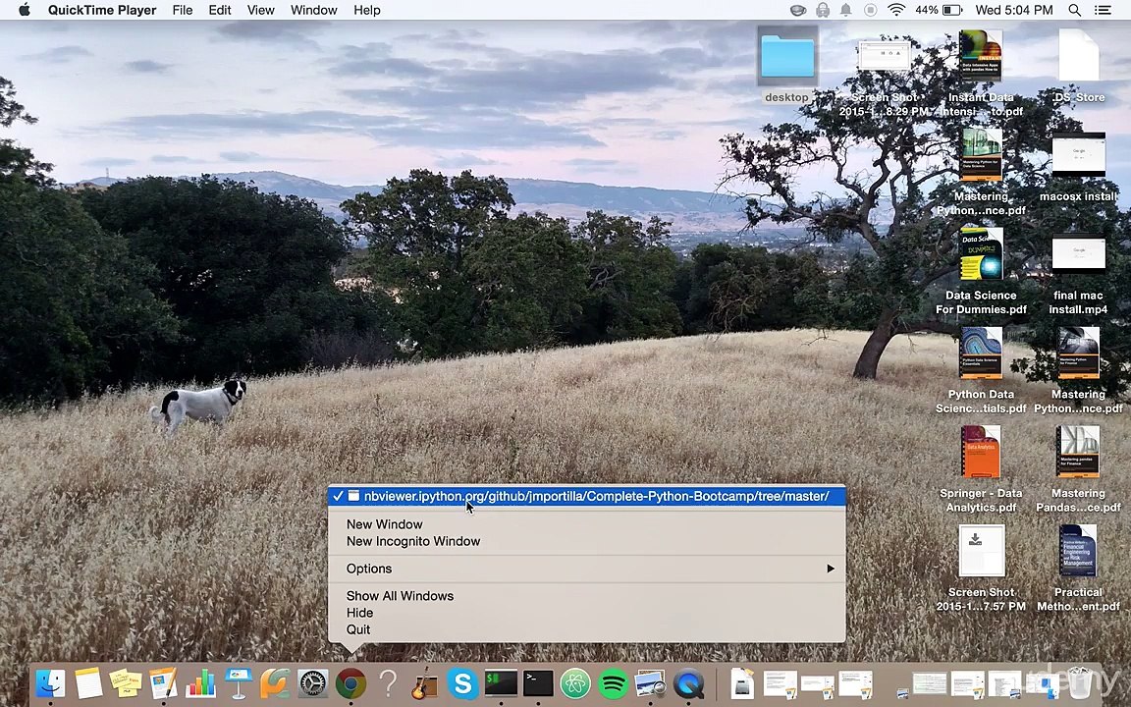The image size is (1131, 707).
Task: Open the Window menu in menu bar
Action: point(313,10)
